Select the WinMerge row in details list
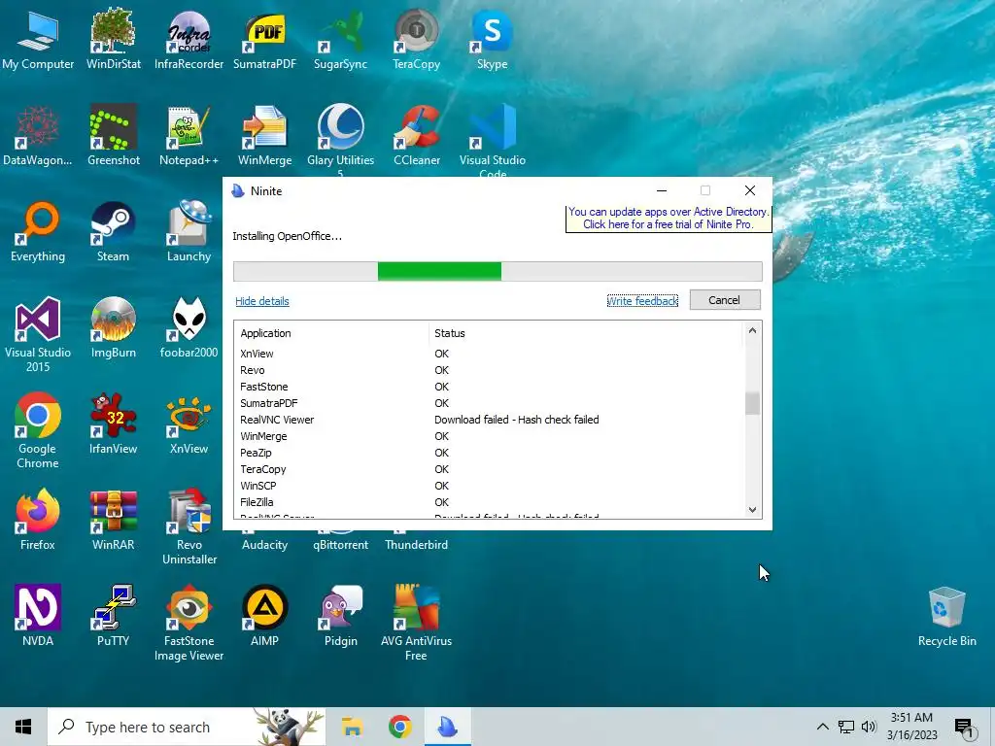Viewport: 995px width, 746px height. (x=489, y=436)
